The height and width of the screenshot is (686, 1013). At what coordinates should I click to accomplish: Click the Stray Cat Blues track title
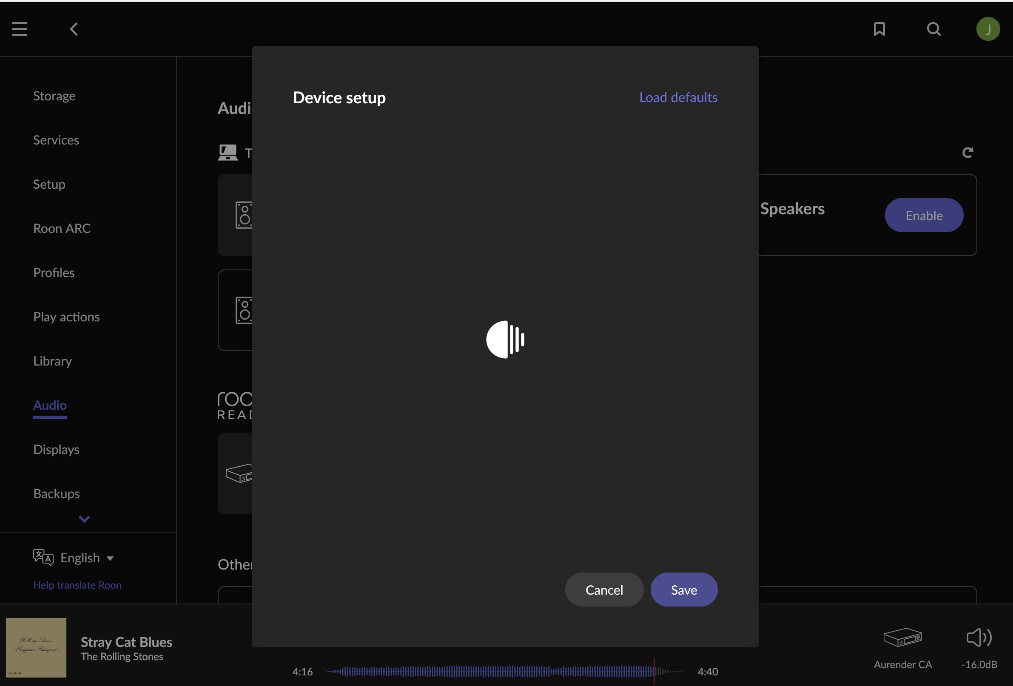pos(126,642)
